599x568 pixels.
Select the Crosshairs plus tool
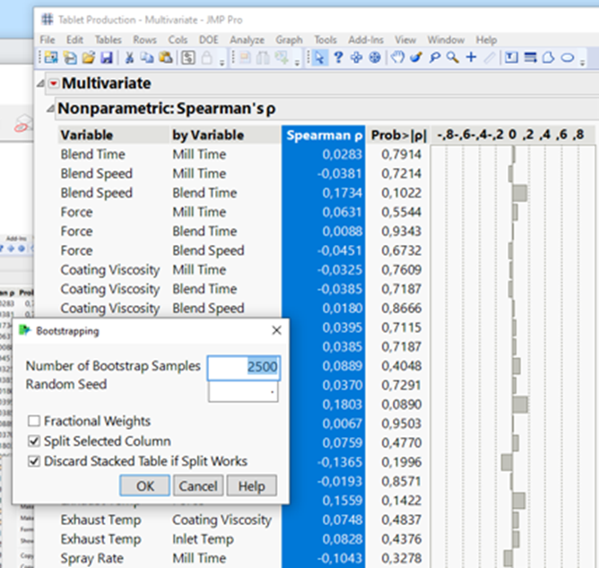tap(471, 57)
